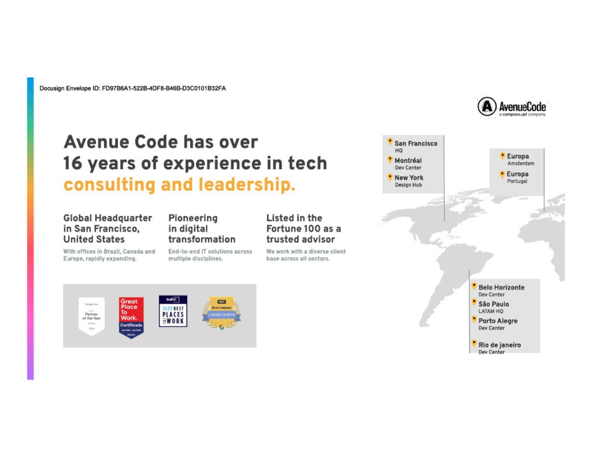This screenshot has width=592, height=457.
Task: Select the Built In Best Places to Work badge
Action: click(x=173, y=311)
